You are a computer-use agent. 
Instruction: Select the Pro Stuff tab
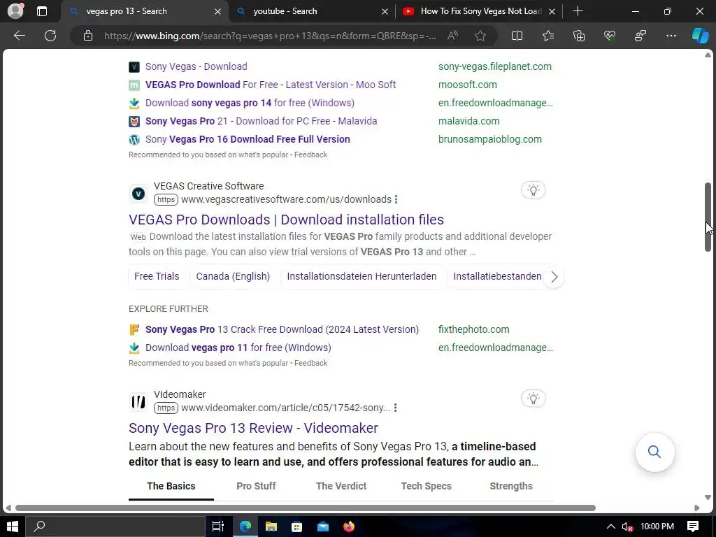[256, 487]
